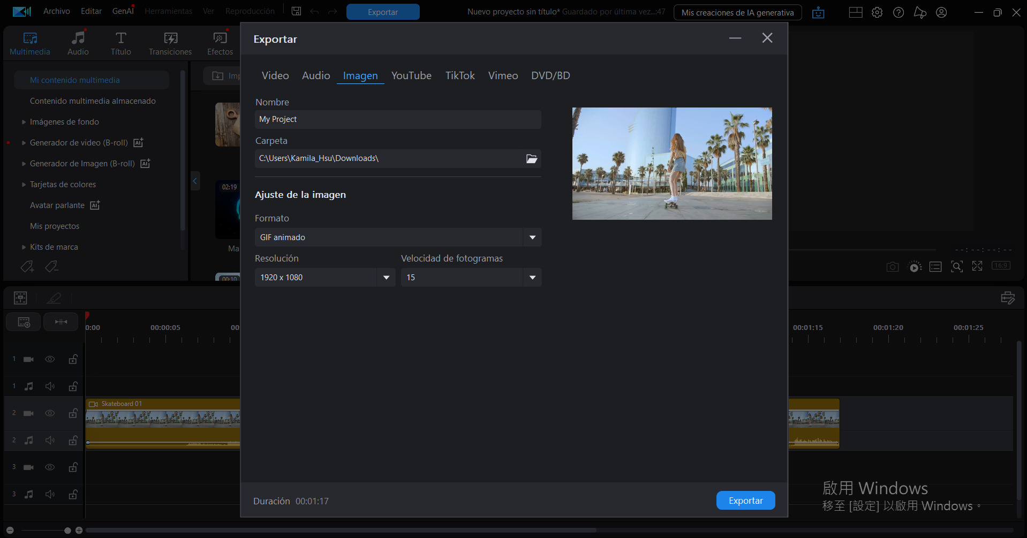
Task: Browse for an export folder
Action: (x=531, y=158)
